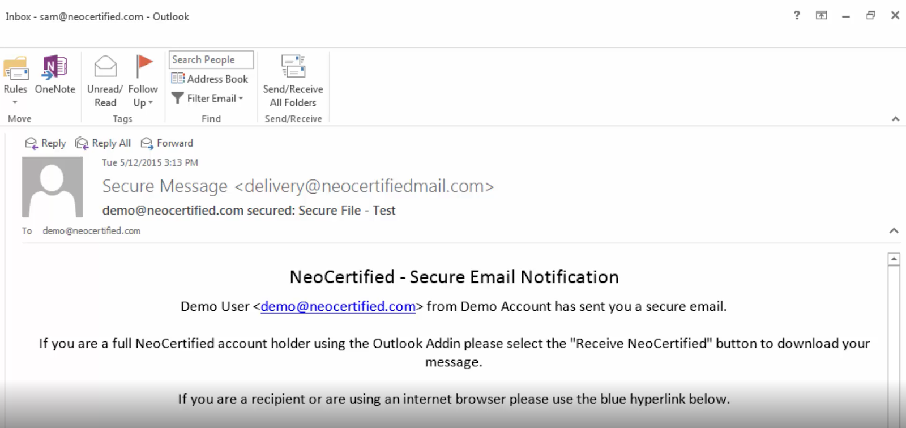The image size is (906, 428).
Task: Click Send/Receive All Folders icon
Action: [x=293, y=67]
